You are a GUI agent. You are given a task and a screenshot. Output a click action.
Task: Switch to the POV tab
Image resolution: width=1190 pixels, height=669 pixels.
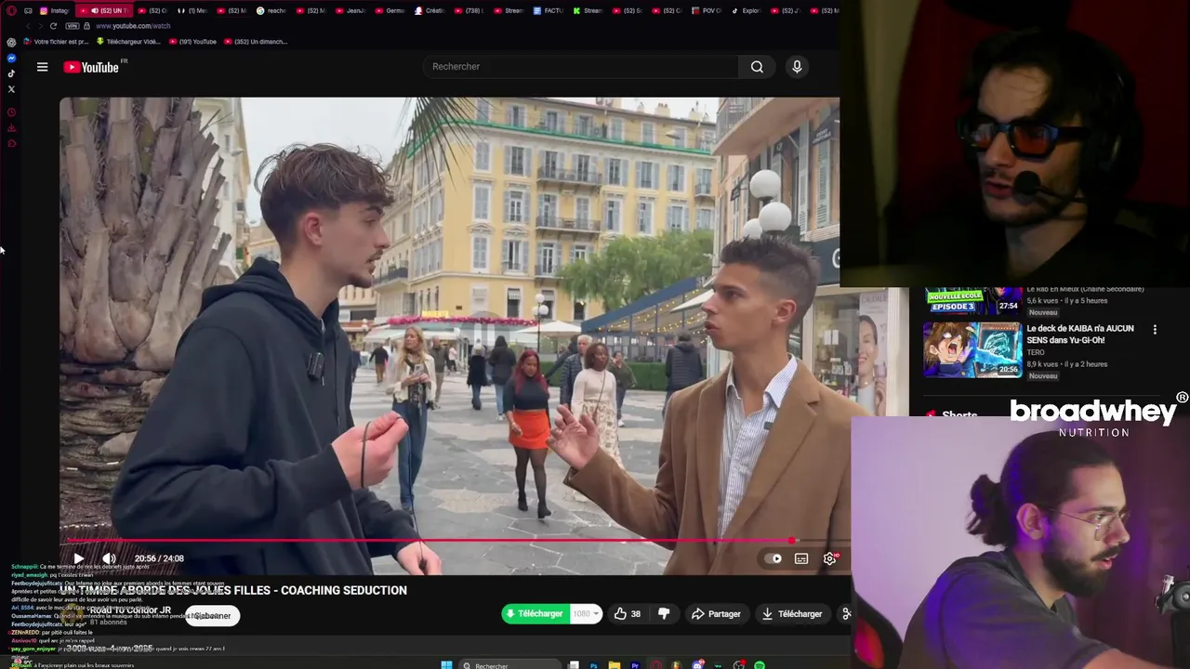[x=707, y=10]
